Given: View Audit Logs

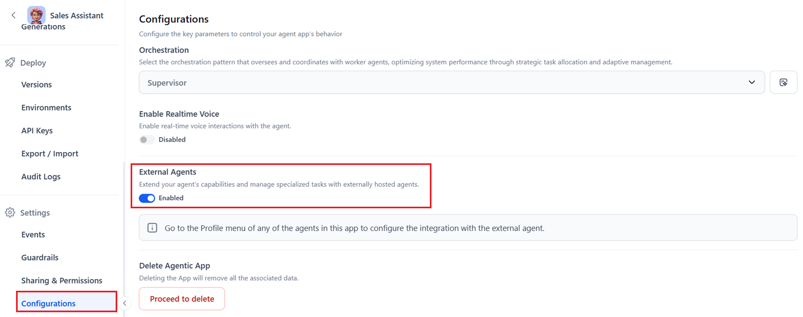Looking at the screenshot, I should coord(41,177).
